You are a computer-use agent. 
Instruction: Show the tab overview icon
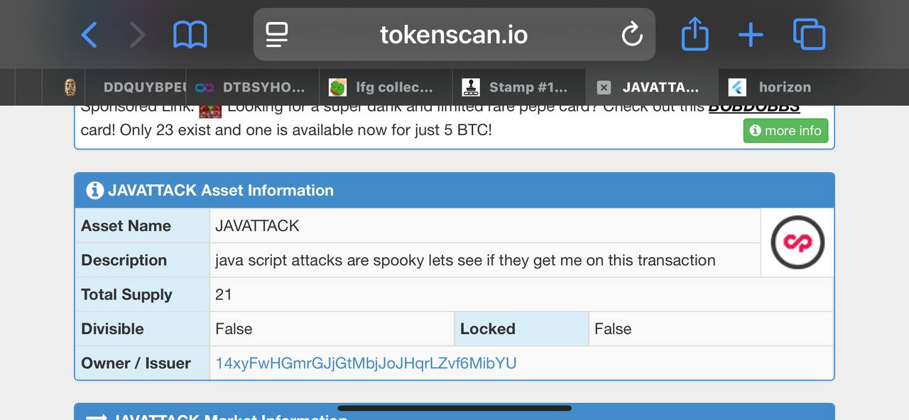click(x=809, y=34)
